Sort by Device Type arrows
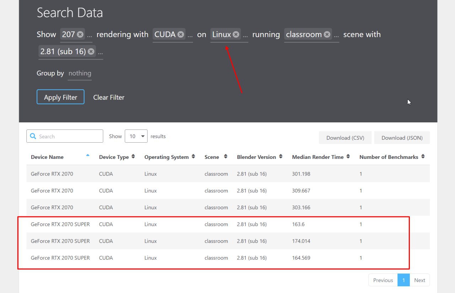Viewport: 455px width, 293px height. (133, 156)
